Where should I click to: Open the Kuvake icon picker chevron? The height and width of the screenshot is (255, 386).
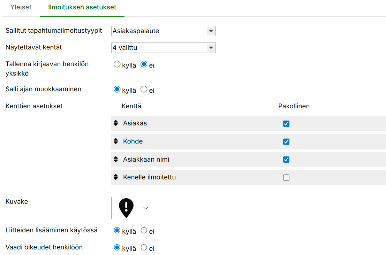pyautogui.click(x=145, y=208)
